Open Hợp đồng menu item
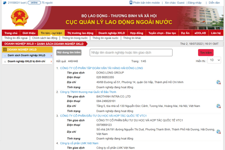Image resolution: width=225 pixels, height=150 pixels. [136, 33]
